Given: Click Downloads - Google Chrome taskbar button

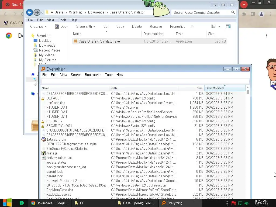Looking at the screenshot, I should click(49, 203).
